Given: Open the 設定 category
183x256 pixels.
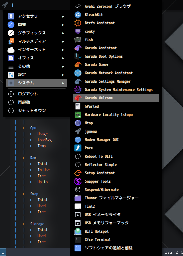Looking at the screenshot, I should (x=37, y=74).
